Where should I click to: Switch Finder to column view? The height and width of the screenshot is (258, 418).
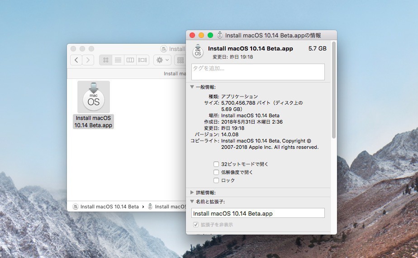130,60
